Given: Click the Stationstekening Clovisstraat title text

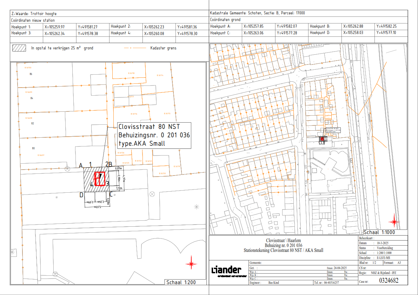Looking at the screenshot, I should [x=283, y=250].
